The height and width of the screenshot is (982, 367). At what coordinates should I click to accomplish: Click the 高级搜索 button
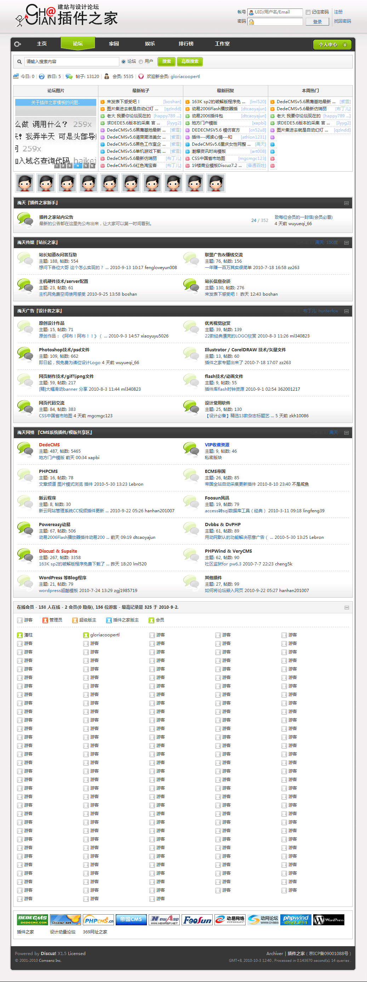190,61
